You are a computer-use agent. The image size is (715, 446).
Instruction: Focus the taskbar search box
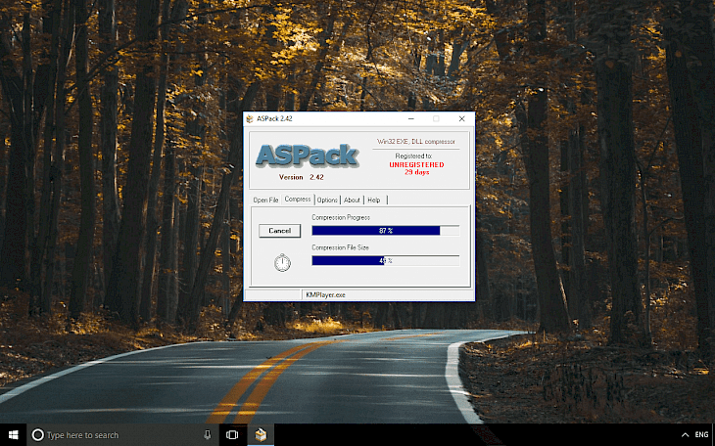pyautogui.click(x=122, y=435)
